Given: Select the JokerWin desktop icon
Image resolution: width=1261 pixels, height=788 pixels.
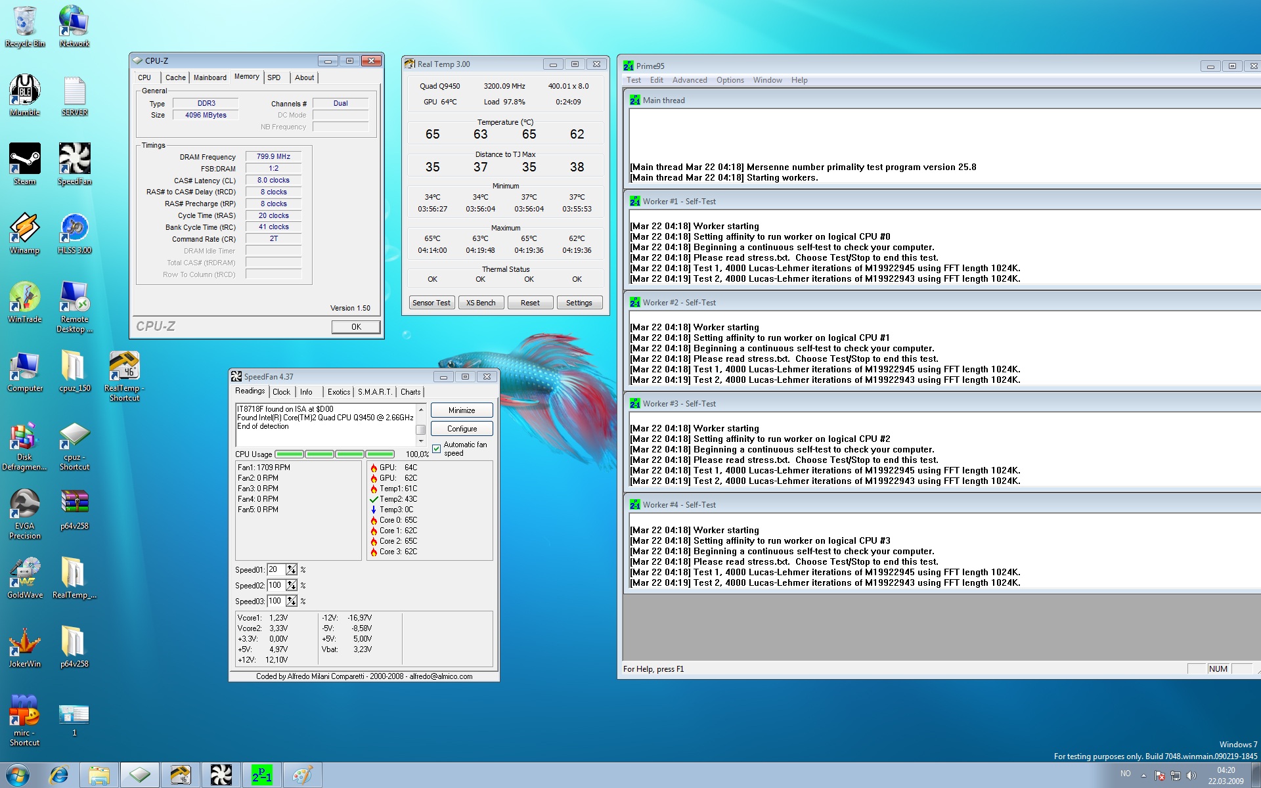Looking at the screenshot, I should pos(25,647).
